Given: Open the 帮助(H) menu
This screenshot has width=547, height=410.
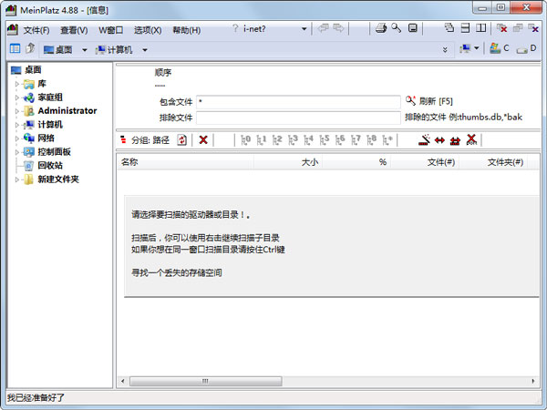Looking at the screenshot, I should click(x=187, y=30).
